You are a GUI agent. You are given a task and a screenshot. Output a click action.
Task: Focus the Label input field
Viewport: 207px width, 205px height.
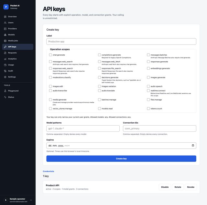121,42
